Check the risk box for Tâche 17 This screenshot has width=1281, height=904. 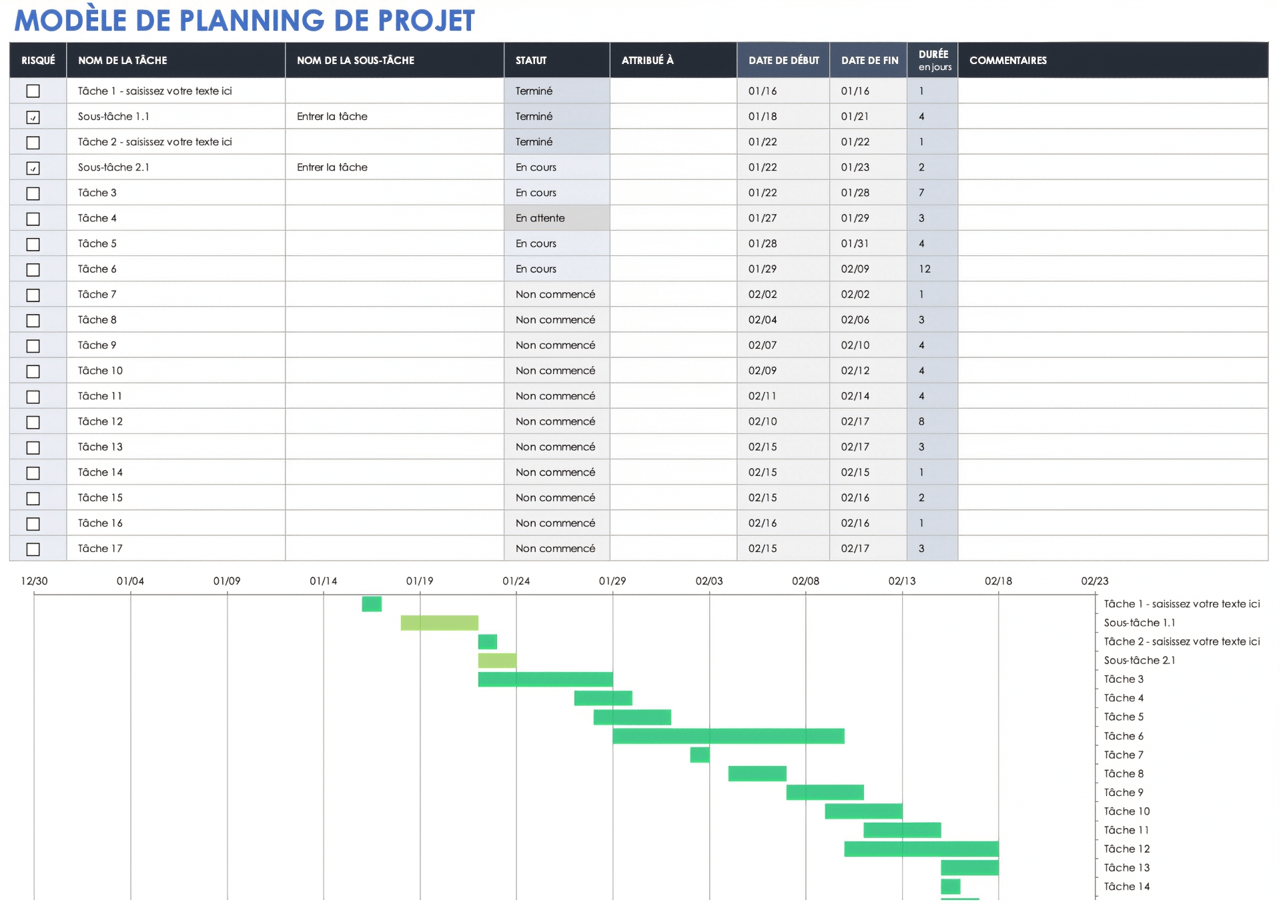(33, 549)
